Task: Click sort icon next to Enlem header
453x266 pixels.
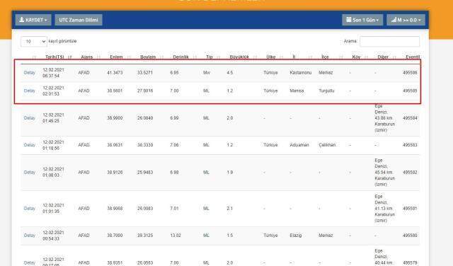Action: coord(129,57)
